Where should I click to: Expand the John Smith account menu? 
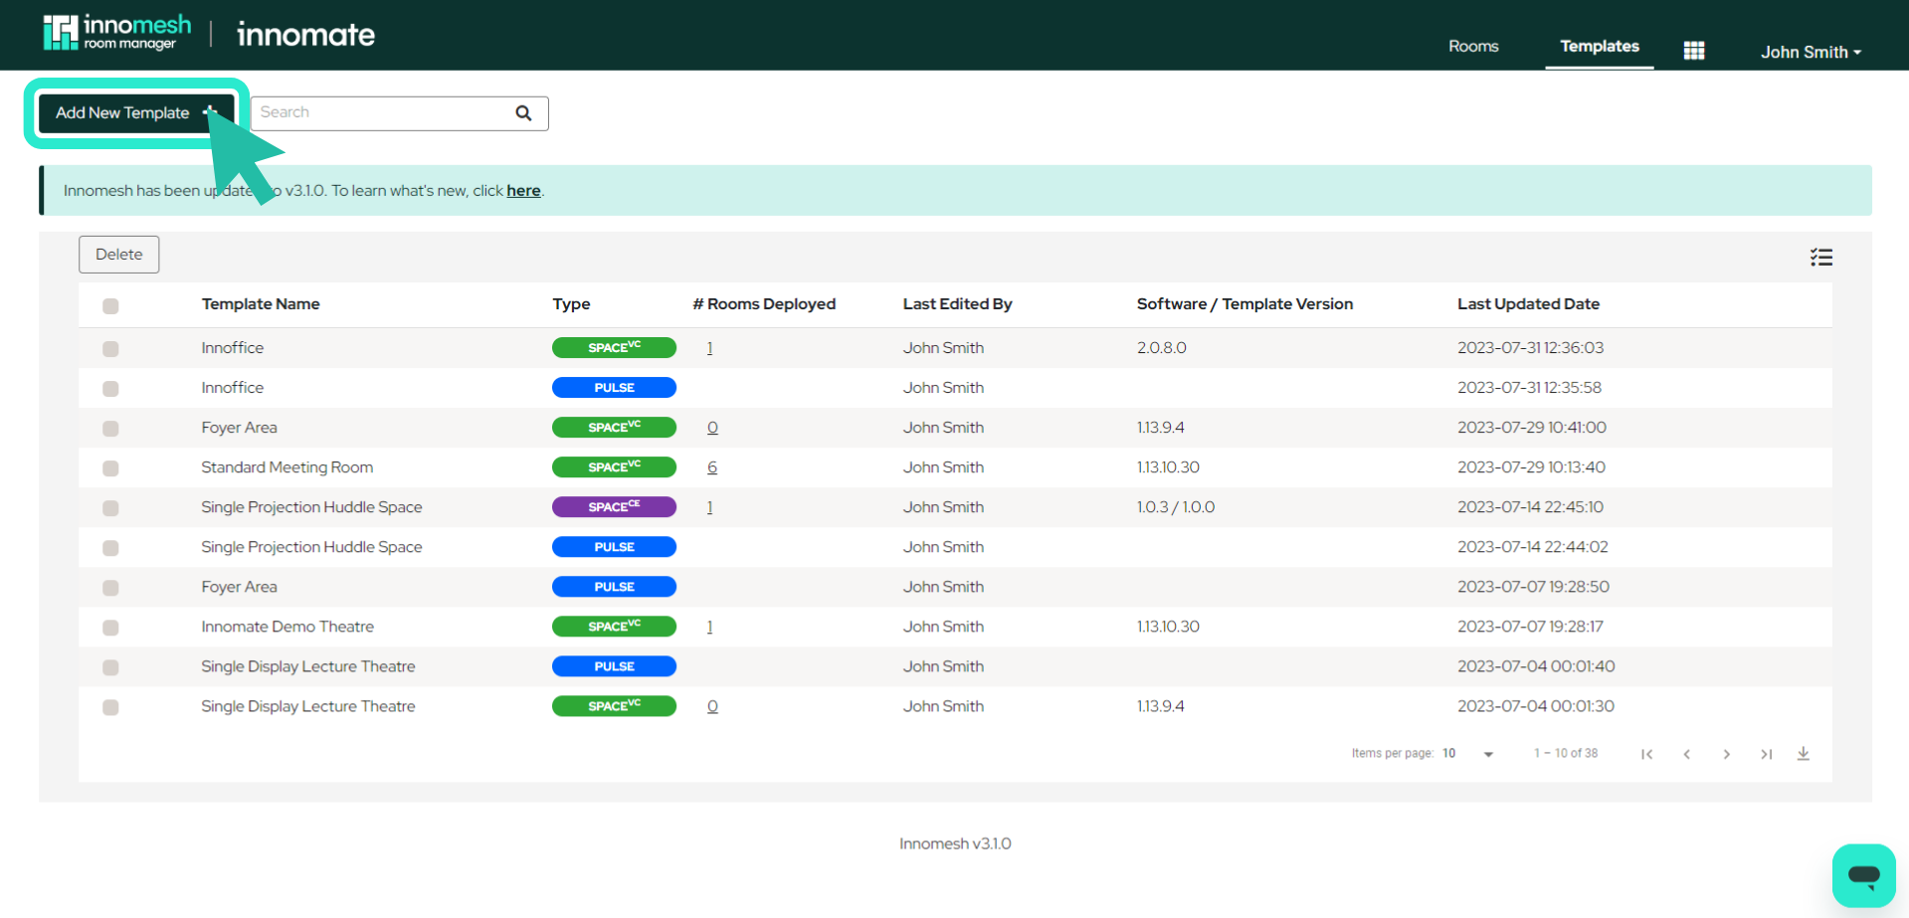click(x=1809, y=52)
